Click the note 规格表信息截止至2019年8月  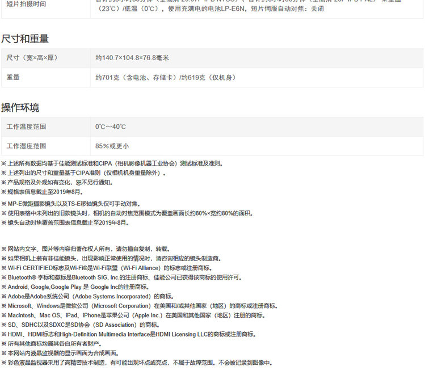tap(42, 192)
